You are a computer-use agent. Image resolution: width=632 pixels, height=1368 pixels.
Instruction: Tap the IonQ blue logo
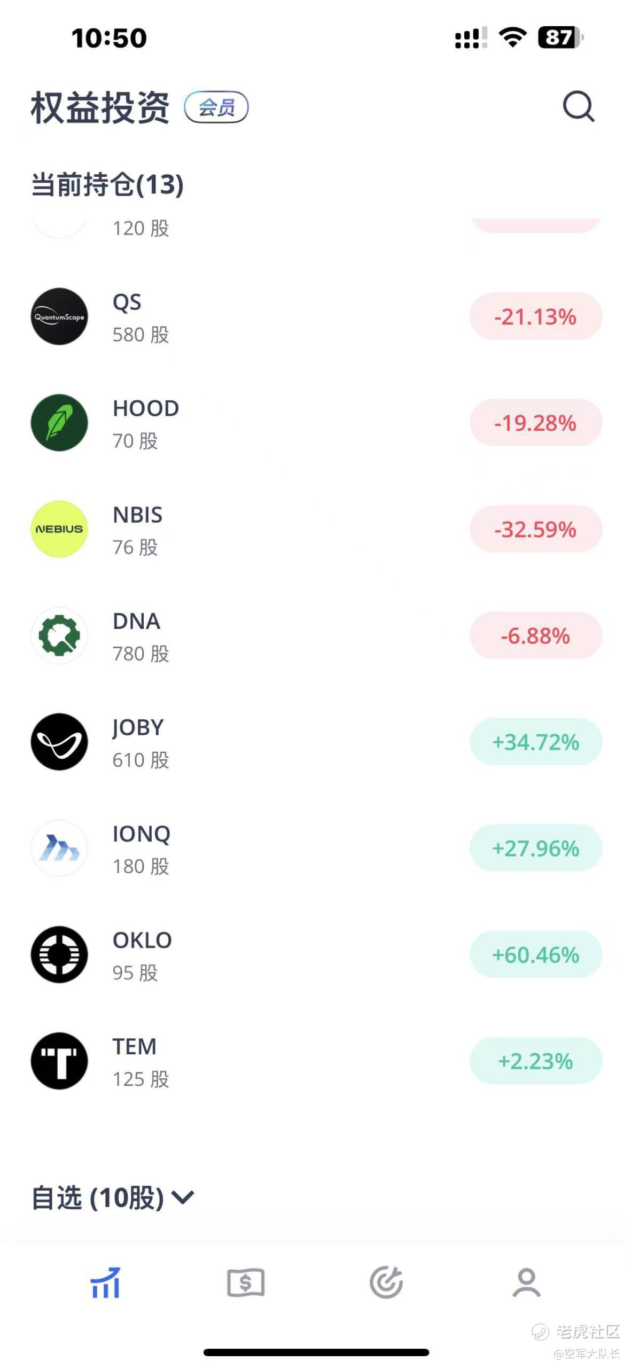(59, 848)
